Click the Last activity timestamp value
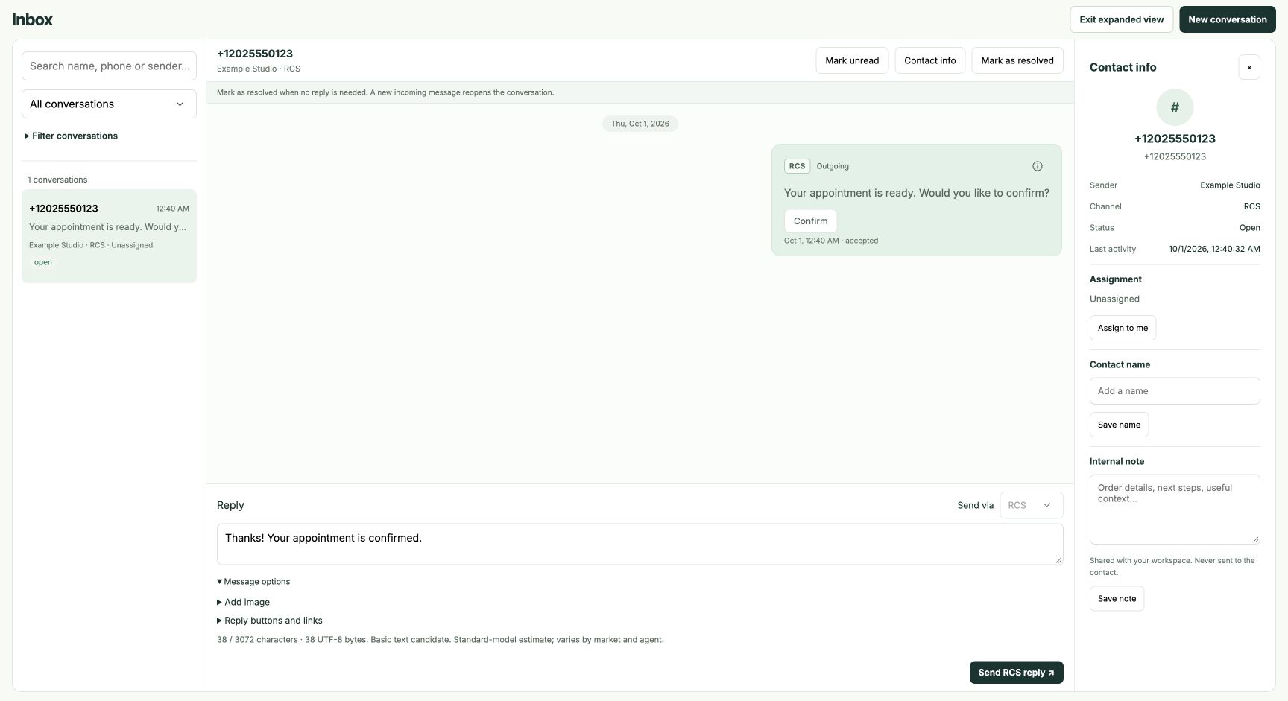This screenshot has width=1288, height=701. [x=1214, y=249]
